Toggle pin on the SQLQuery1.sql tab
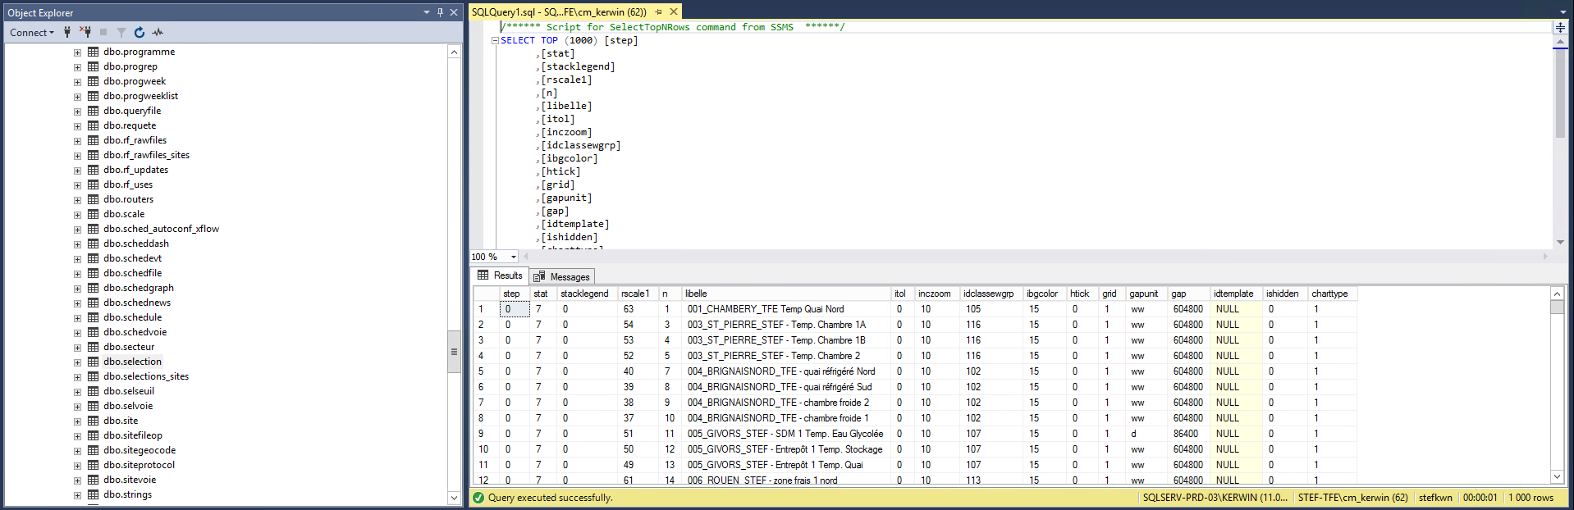Image resolution: width=1574 pixels, height=510 pixels. [658, 12]
